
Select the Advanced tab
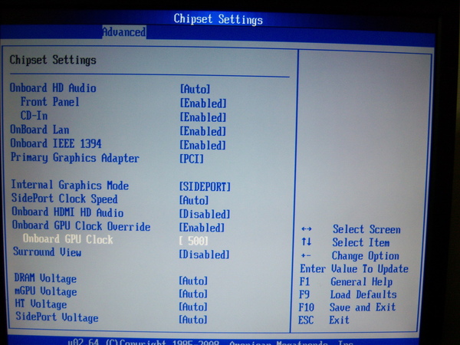point(124,32)
